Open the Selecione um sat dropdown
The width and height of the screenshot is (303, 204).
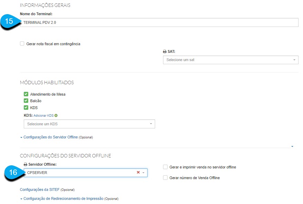(230, 60)
